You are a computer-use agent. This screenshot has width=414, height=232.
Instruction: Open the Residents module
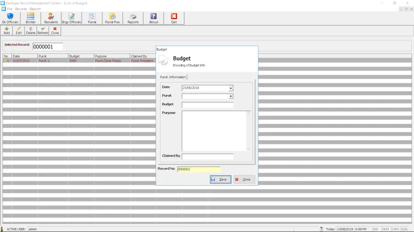coord(51,18)
